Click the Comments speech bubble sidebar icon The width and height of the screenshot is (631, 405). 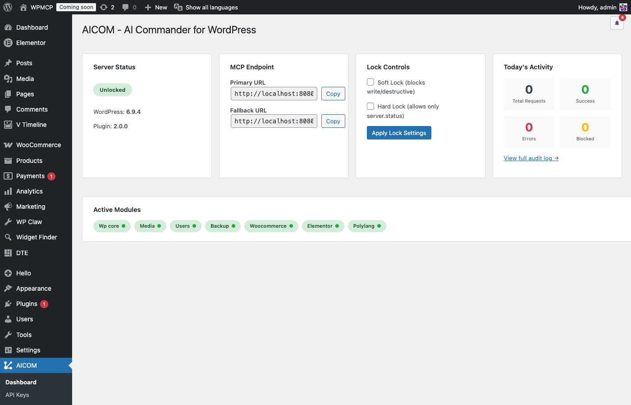(x=8, y=109)
